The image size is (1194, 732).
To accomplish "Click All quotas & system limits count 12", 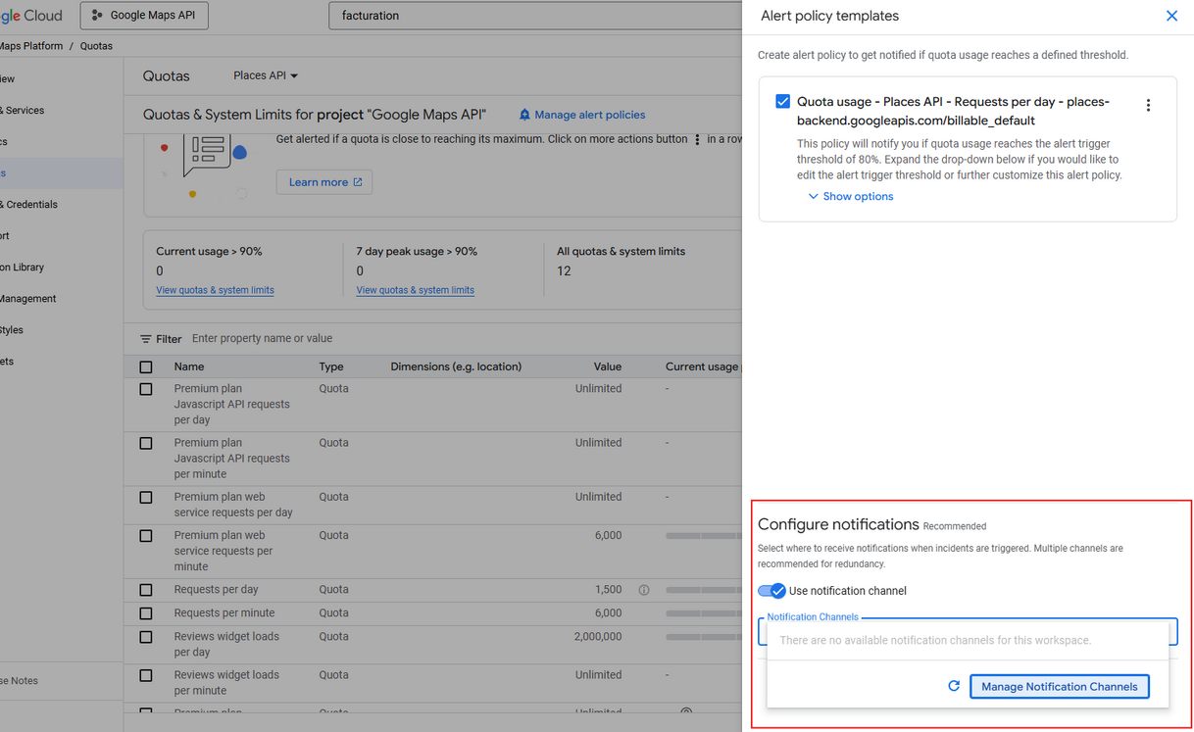I will tap(564, 271).
